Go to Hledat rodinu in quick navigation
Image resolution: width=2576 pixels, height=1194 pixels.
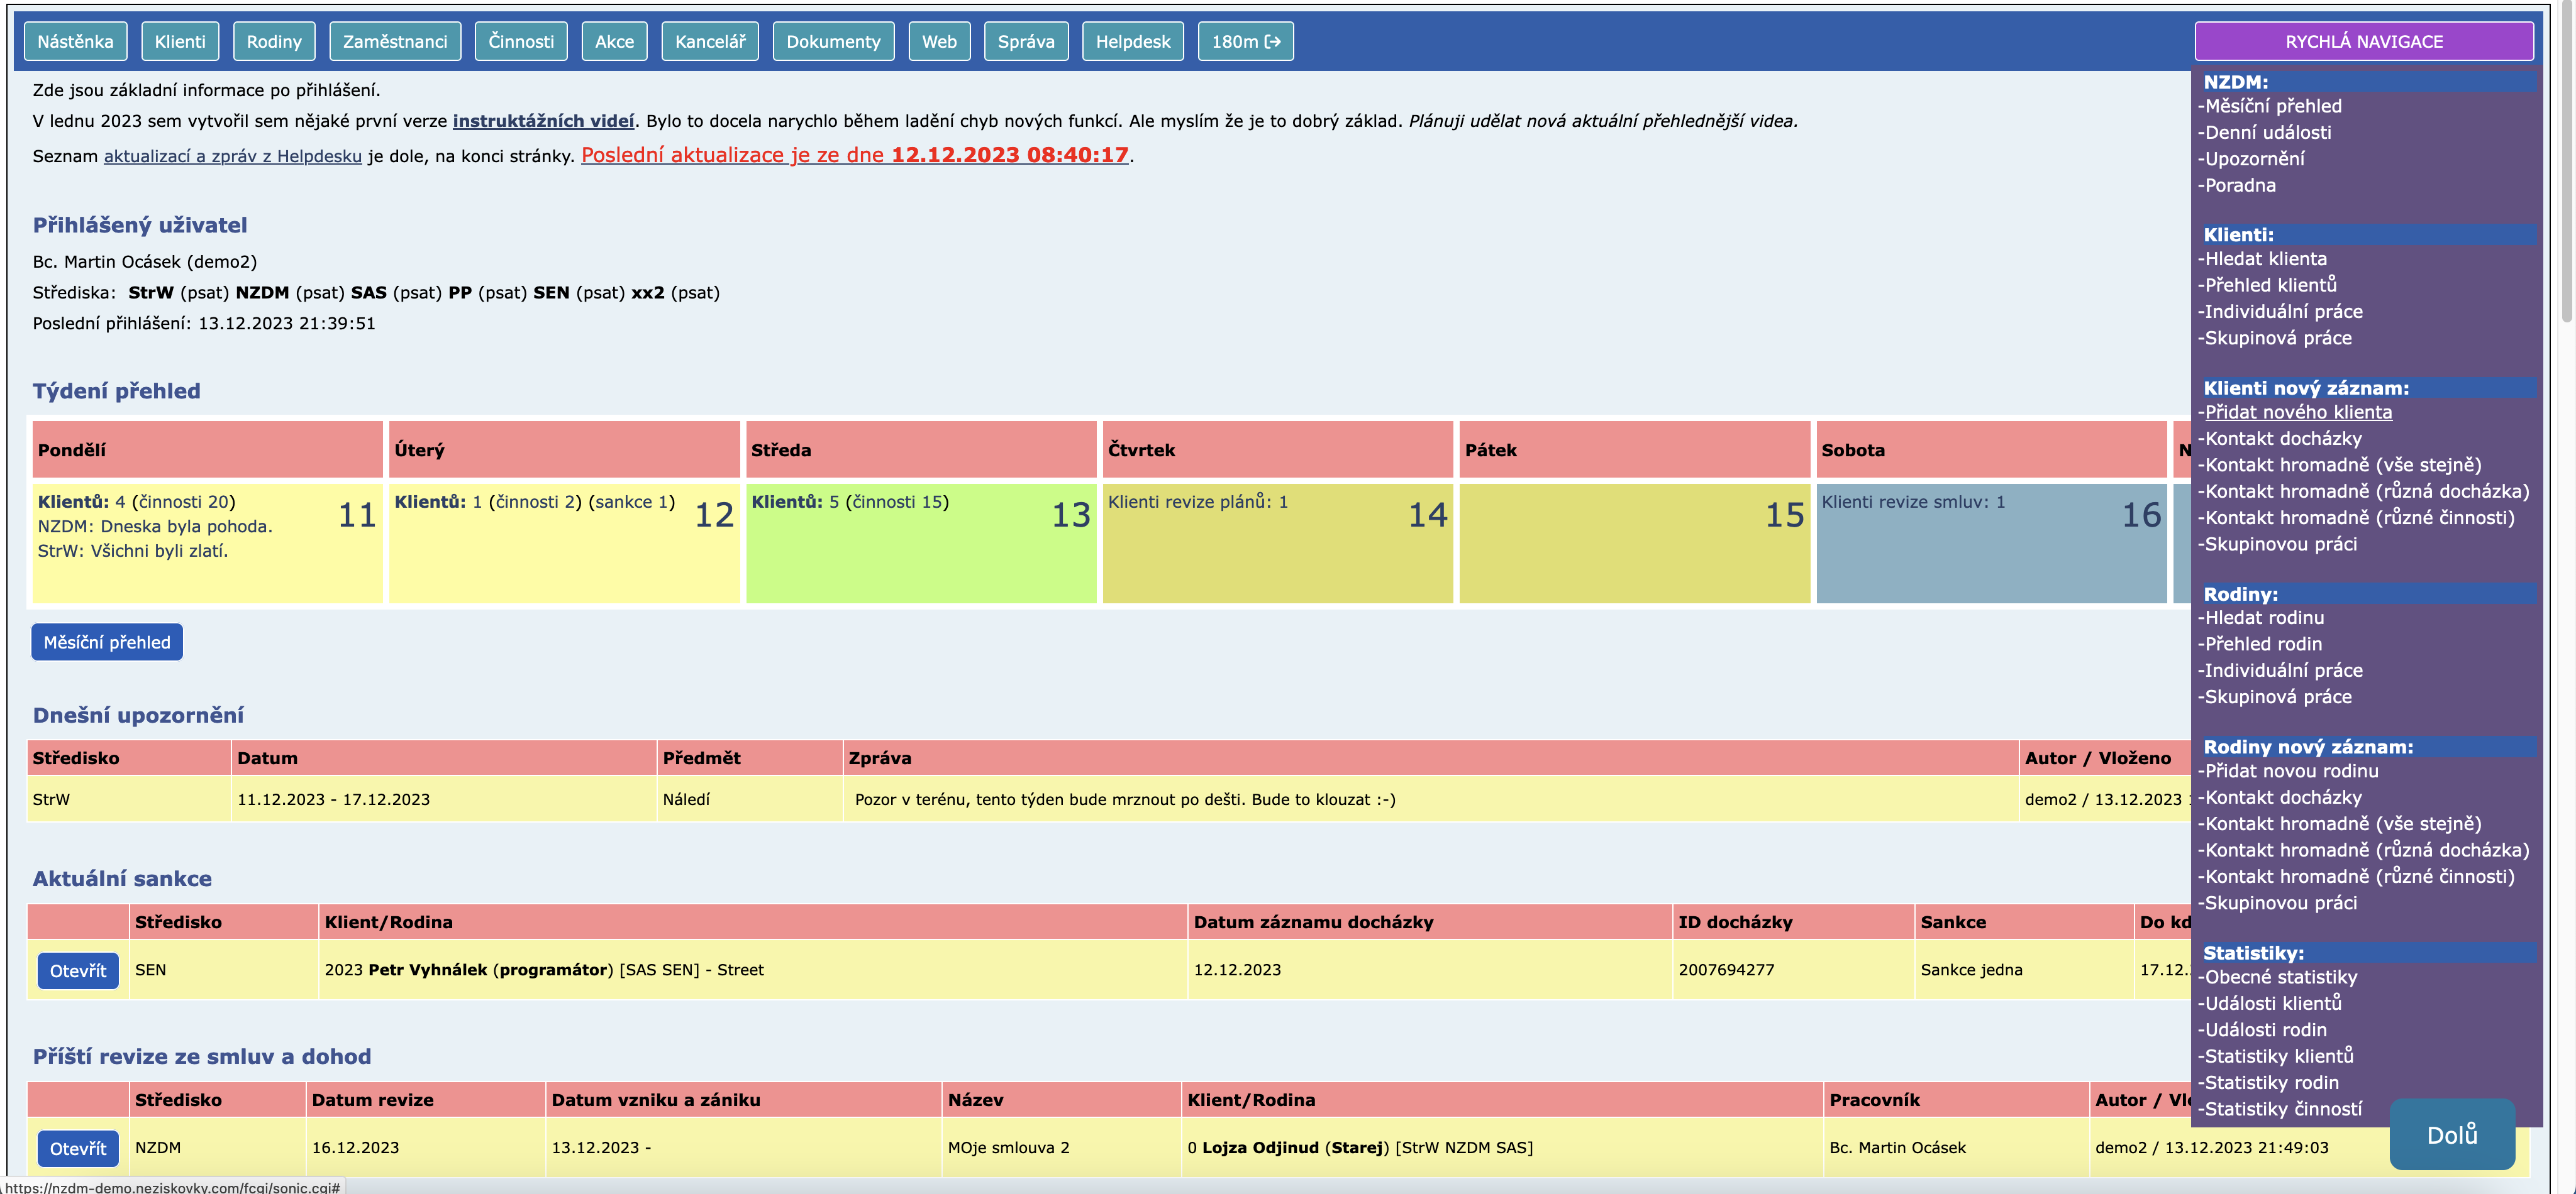[2264, 618]
